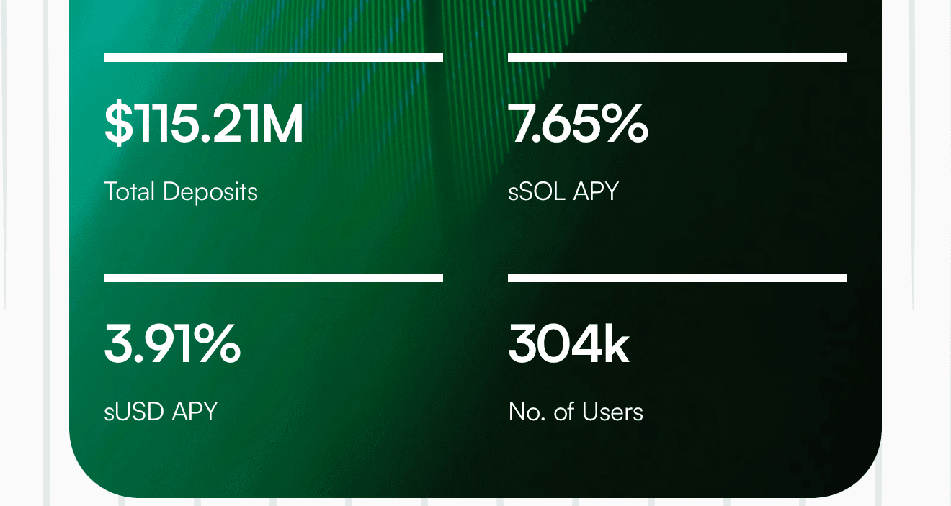Viewport: 951px width, 506px height.
Task: Select the Total Deposits label
Action: tap(181, 191)
